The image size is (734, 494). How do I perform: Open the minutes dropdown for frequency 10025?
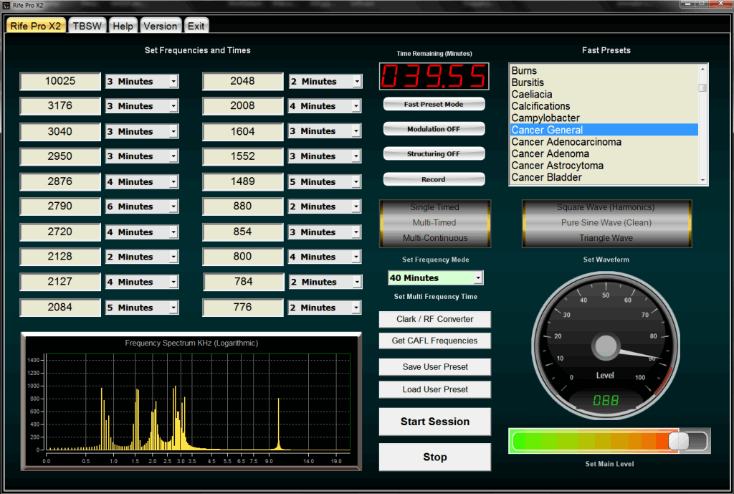(x=173, y=82)
